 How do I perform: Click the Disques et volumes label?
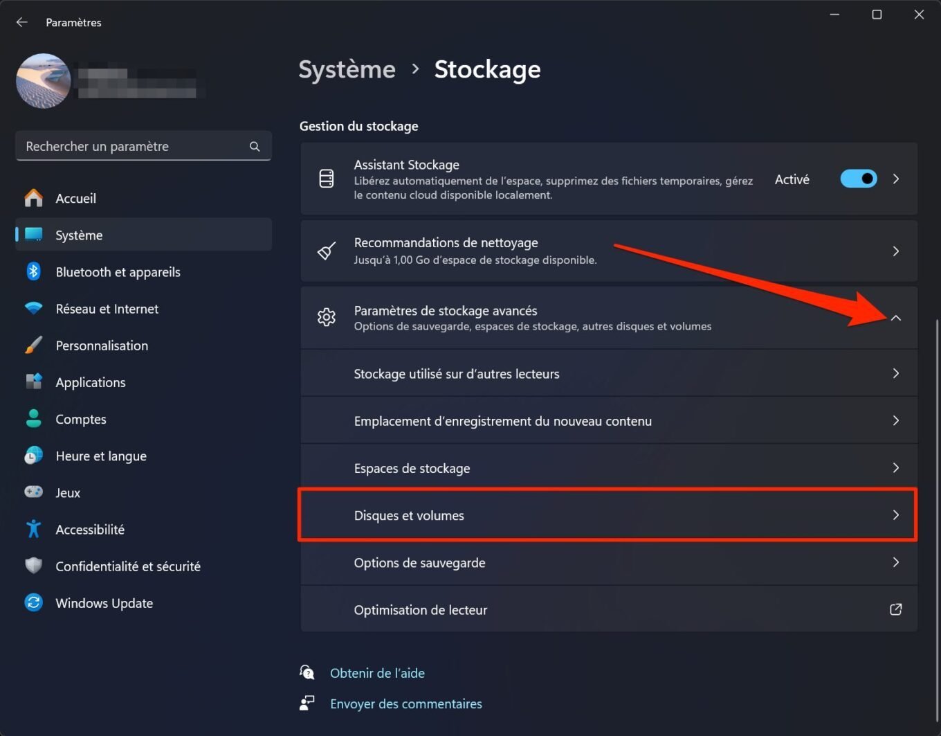tap(409, 515)
